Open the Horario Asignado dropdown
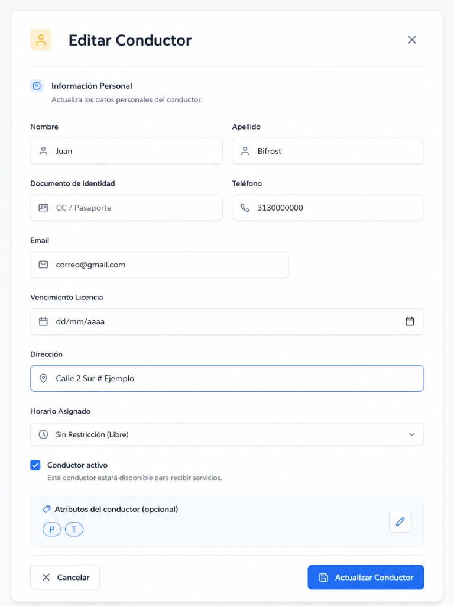This screenshot has width=454, height=606. pyautogui.click(x=227, y=434)
